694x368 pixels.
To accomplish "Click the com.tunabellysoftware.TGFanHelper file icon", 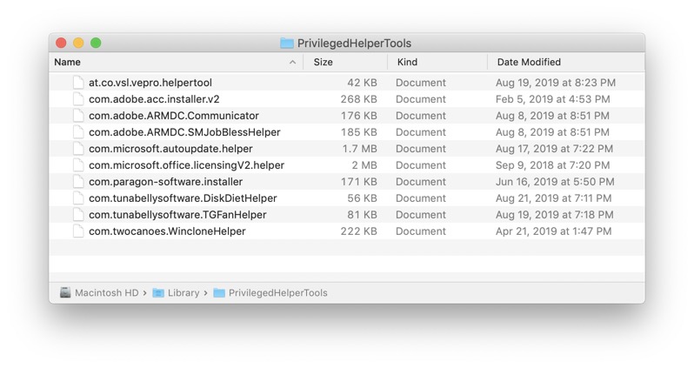I will [78, 215].
